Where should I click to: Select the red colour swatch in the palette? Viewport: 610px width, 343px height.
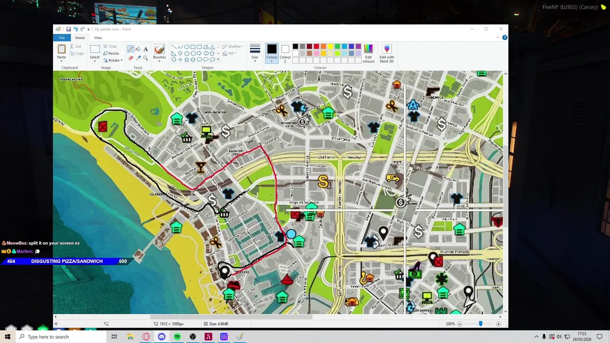click(316, 47)
